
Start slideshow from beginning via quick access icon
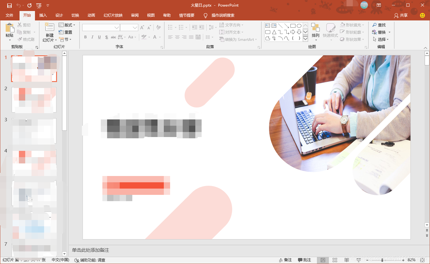(39, 5)
